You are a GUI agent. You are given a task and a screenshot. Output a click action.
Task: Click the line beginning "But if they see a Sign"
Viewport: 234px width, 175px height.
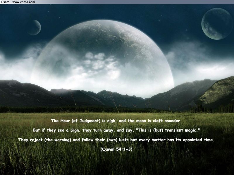(116, 130)
